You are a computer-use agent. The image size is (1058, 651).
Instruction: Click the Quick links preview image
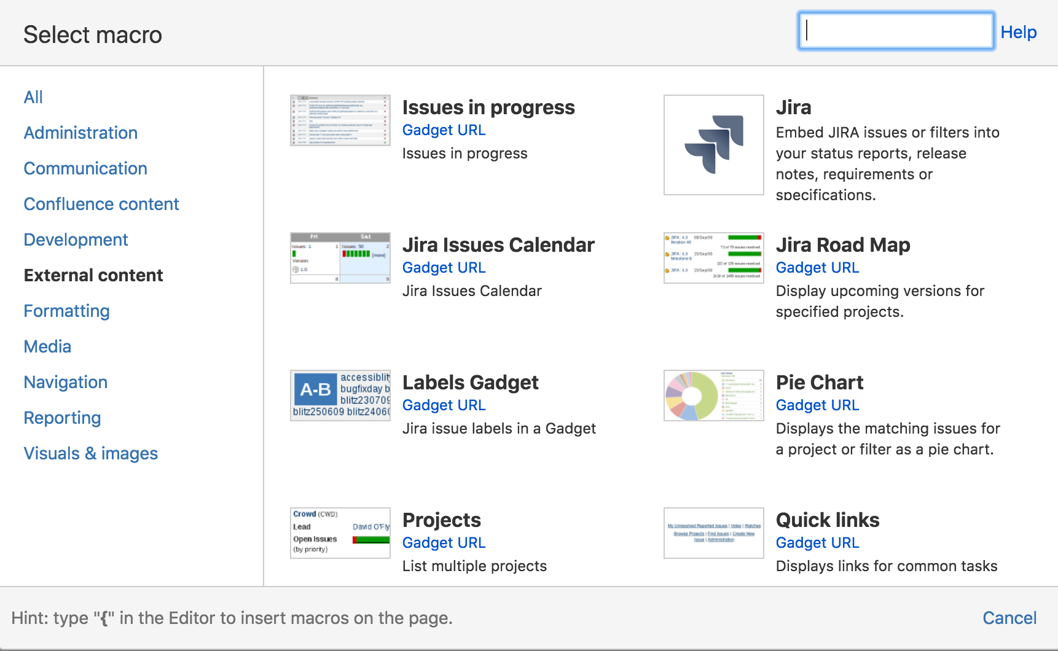coord(713,532)
